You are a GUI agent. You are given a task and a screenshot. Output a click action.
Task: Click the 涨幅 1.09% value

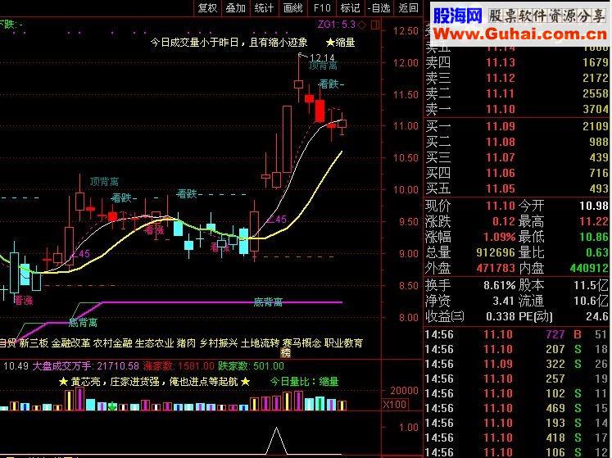[x=499, y=237]
